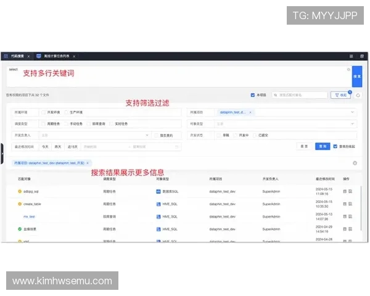The image size is (370, 296).
Task: Click the 开始时间 date range field
Action: tap(104, 147)
